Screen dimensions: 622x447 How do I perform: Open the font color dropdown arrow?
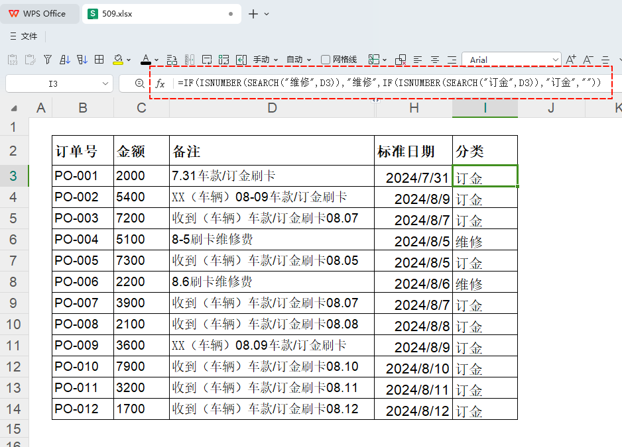(156, 60)
